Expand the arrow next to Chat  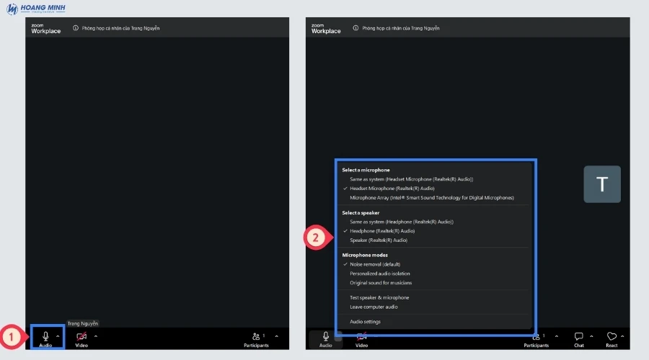click(592, 336)
